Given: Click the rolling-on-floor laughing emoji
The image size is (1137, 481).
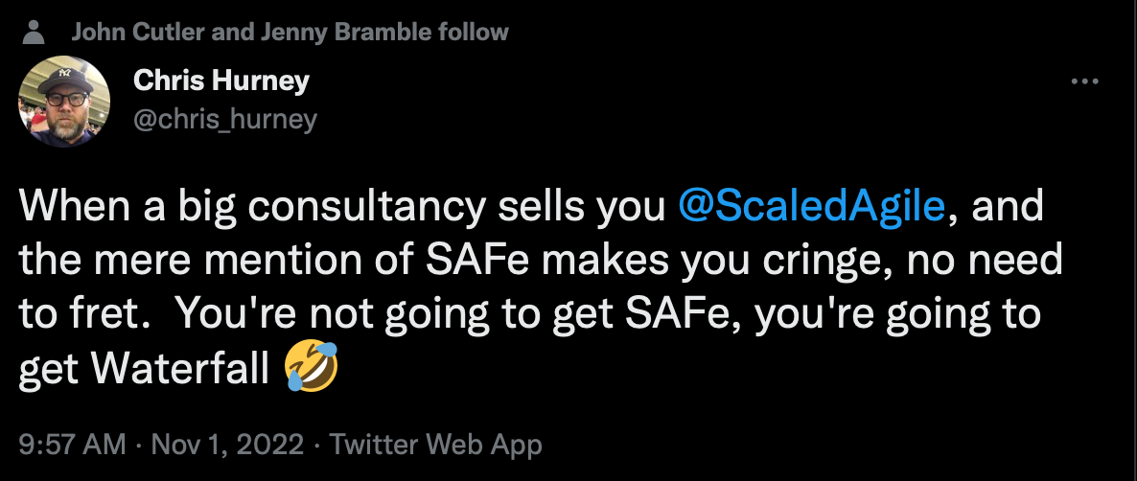Looking at the screenshot, I should (x=311, y=368).
